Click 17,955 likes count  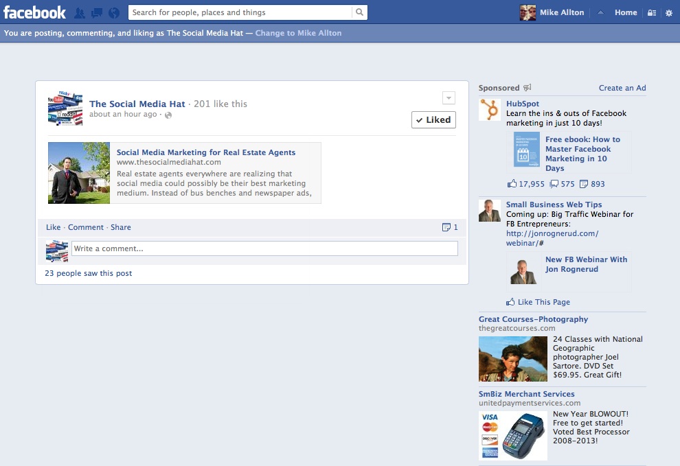tap(531, 184)
